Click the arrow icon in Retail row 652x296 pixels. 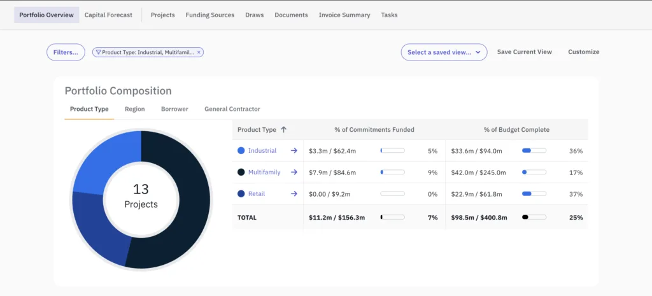(294, 194)
